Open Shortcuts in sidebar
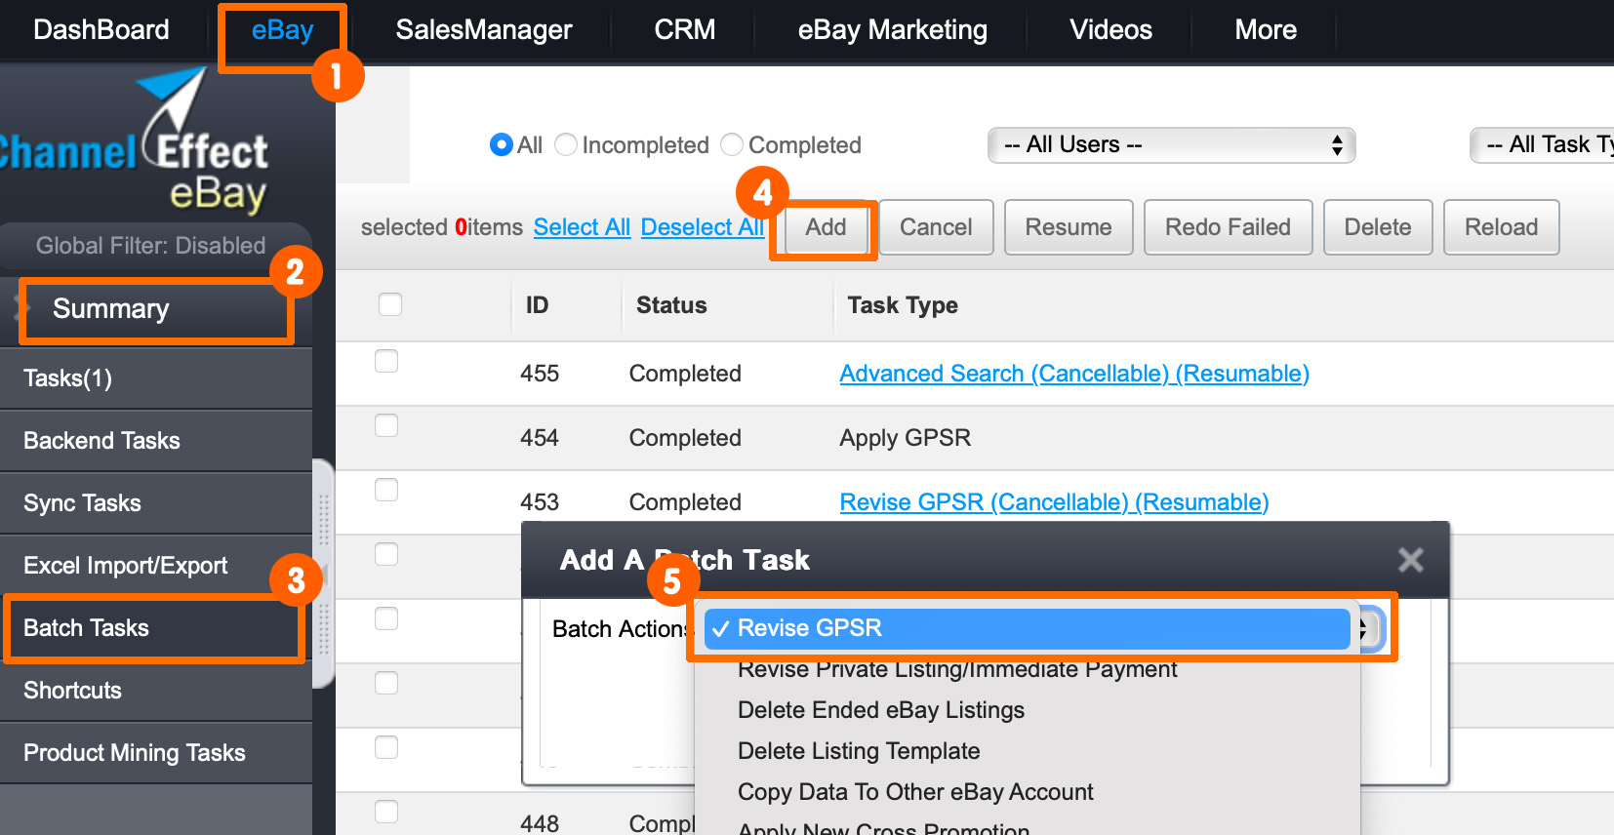 (x=156, y=691)
